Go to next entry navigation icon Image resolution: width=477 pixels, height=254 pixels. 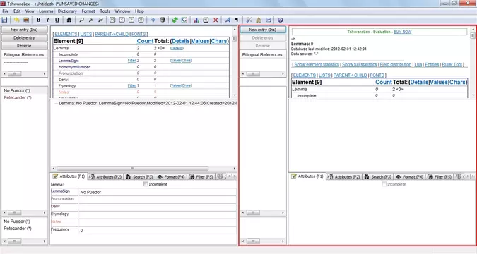131,20
